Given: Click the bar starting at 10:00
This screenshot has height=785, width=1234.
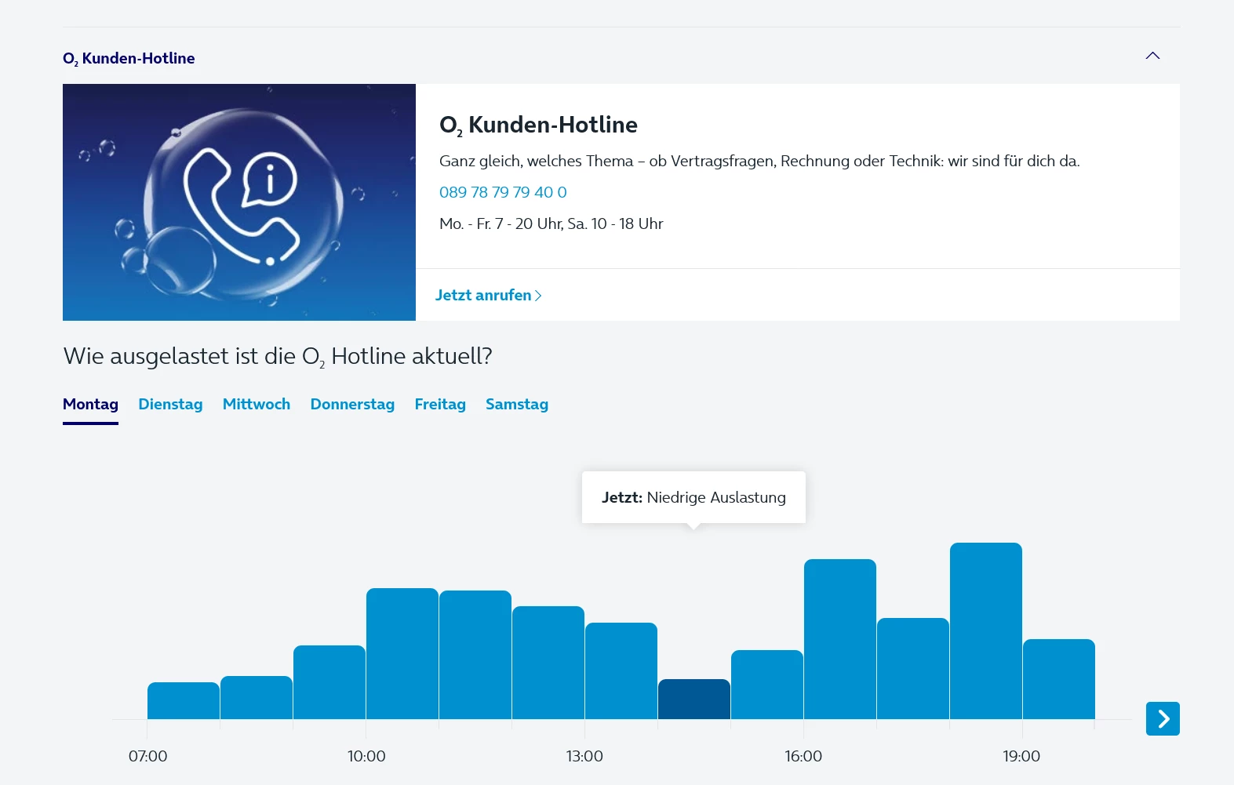Looking at the screenshot, I should coord(402,654).
